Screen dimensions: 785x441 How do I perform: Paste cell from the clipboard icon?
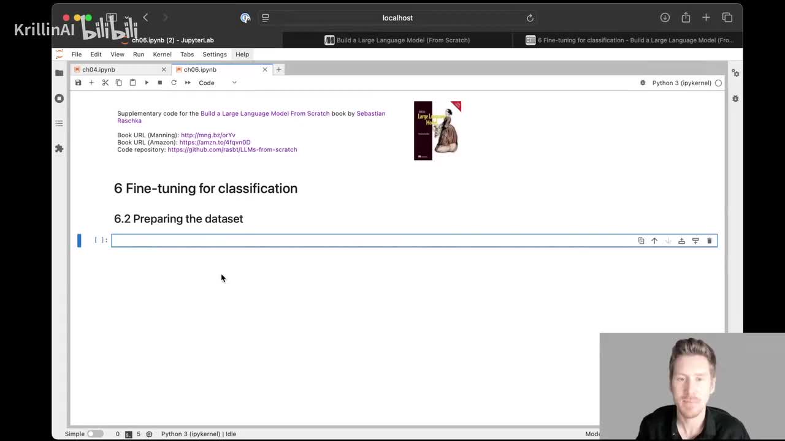(132, 83)
